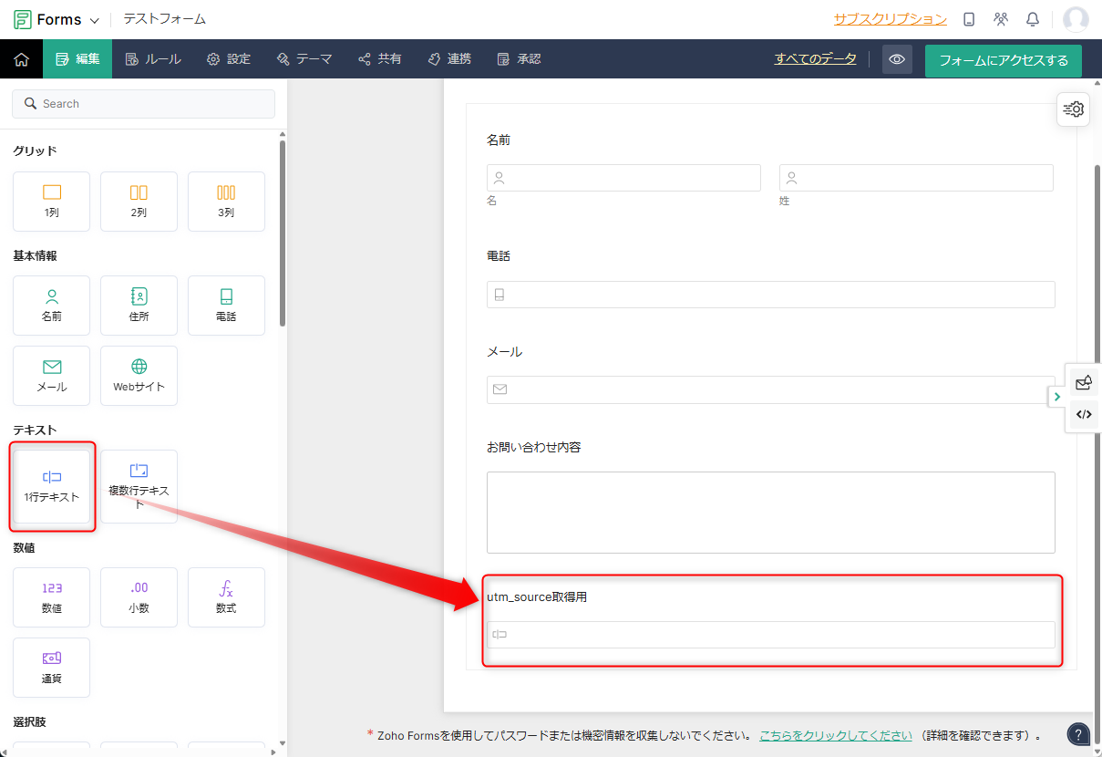1102x757 pixels.
Task: Click フォームにアクセスする button
Action: [1003, 61]
